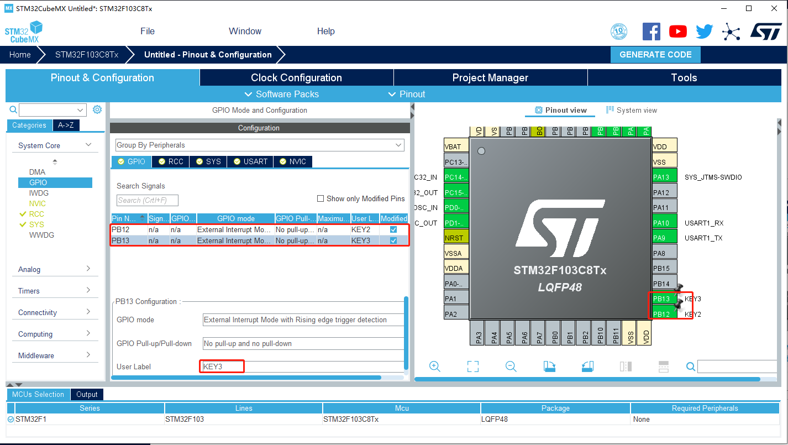This screenshot has width=788, height=445.
Task: Click GENERATE CODE button
Action: (x=655, y=55)
